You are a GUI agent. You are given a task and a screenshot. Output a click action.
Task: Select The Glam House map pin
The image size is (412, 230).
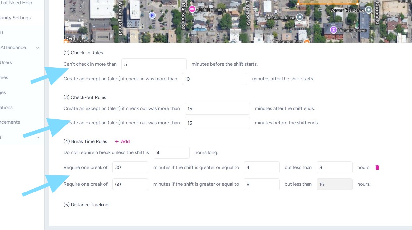(x=300, y=17)
